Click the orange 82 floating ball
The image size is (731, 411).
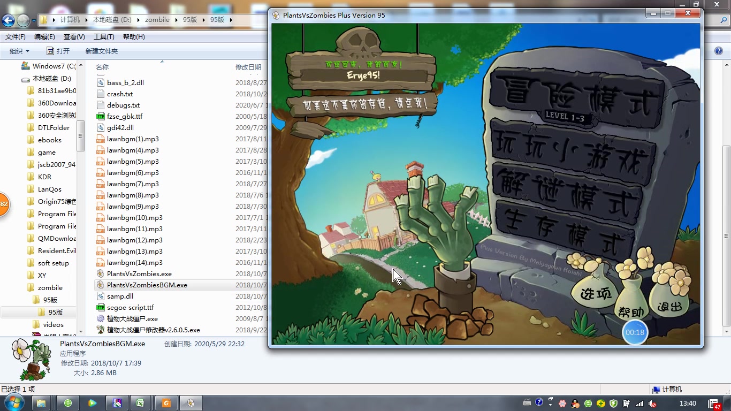(3, 204)
